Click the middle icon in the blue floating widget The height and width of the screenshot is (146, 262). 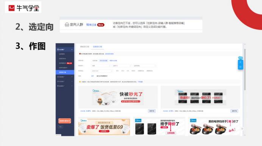tap(240, 62)
